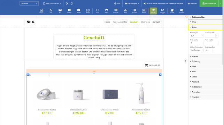Screen dimensions: 223x125
Task: Expand the Shop section
Action: pos(205,22)
